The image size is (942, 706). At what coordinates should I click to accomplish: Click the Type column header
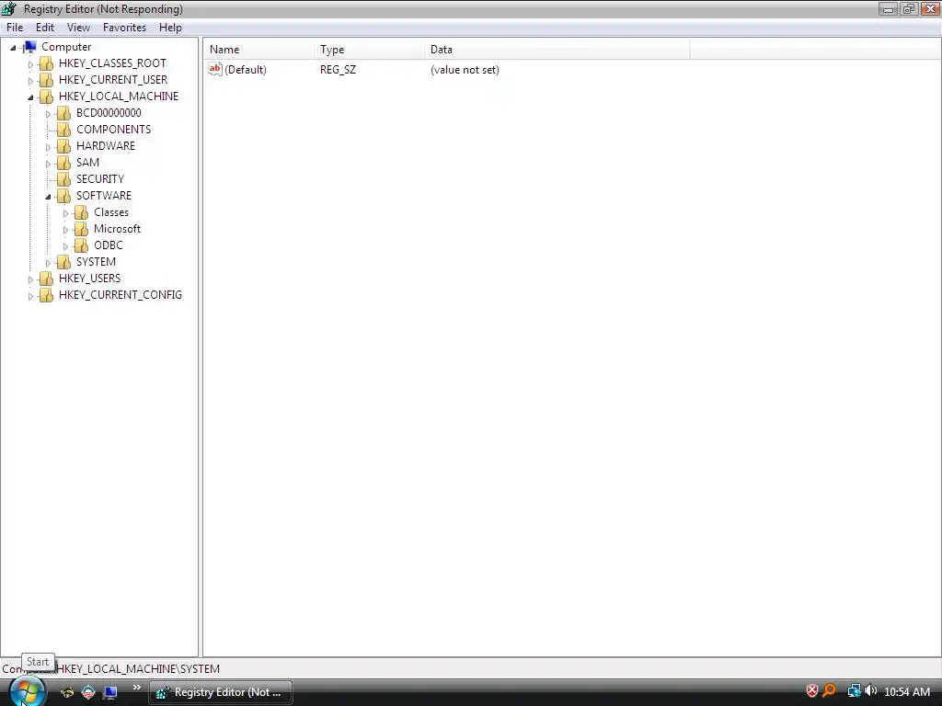tap(369, 50)
